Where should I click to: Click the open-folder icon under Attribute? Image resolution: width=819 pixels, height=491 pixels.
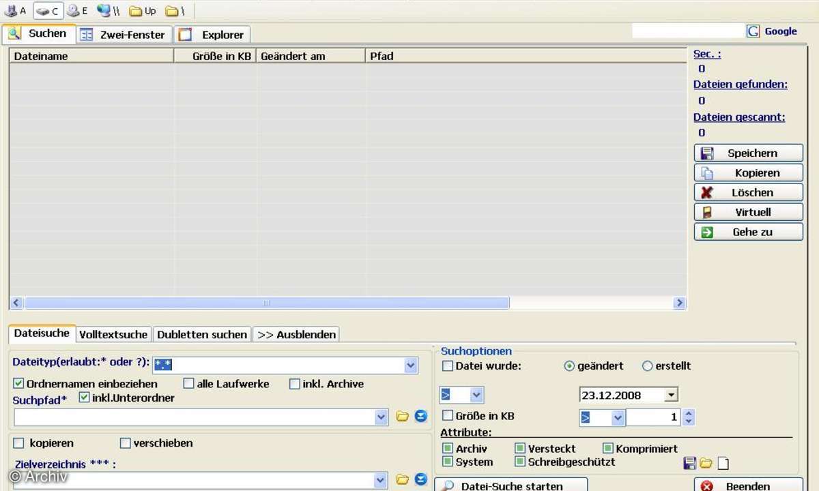click(x=706, y=464)
